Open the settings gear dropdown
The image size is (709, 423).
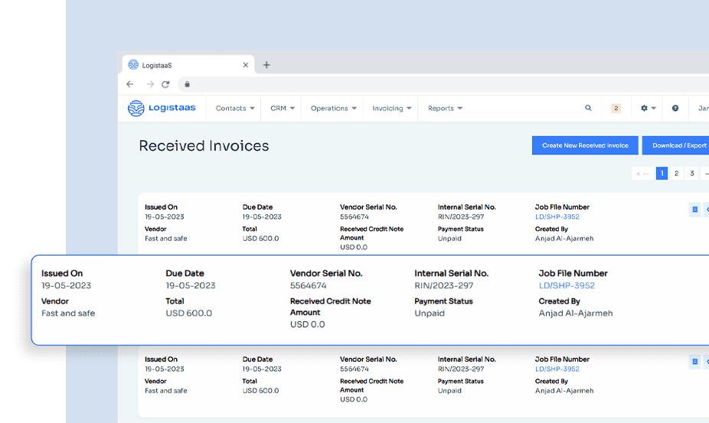click(648, 109)
